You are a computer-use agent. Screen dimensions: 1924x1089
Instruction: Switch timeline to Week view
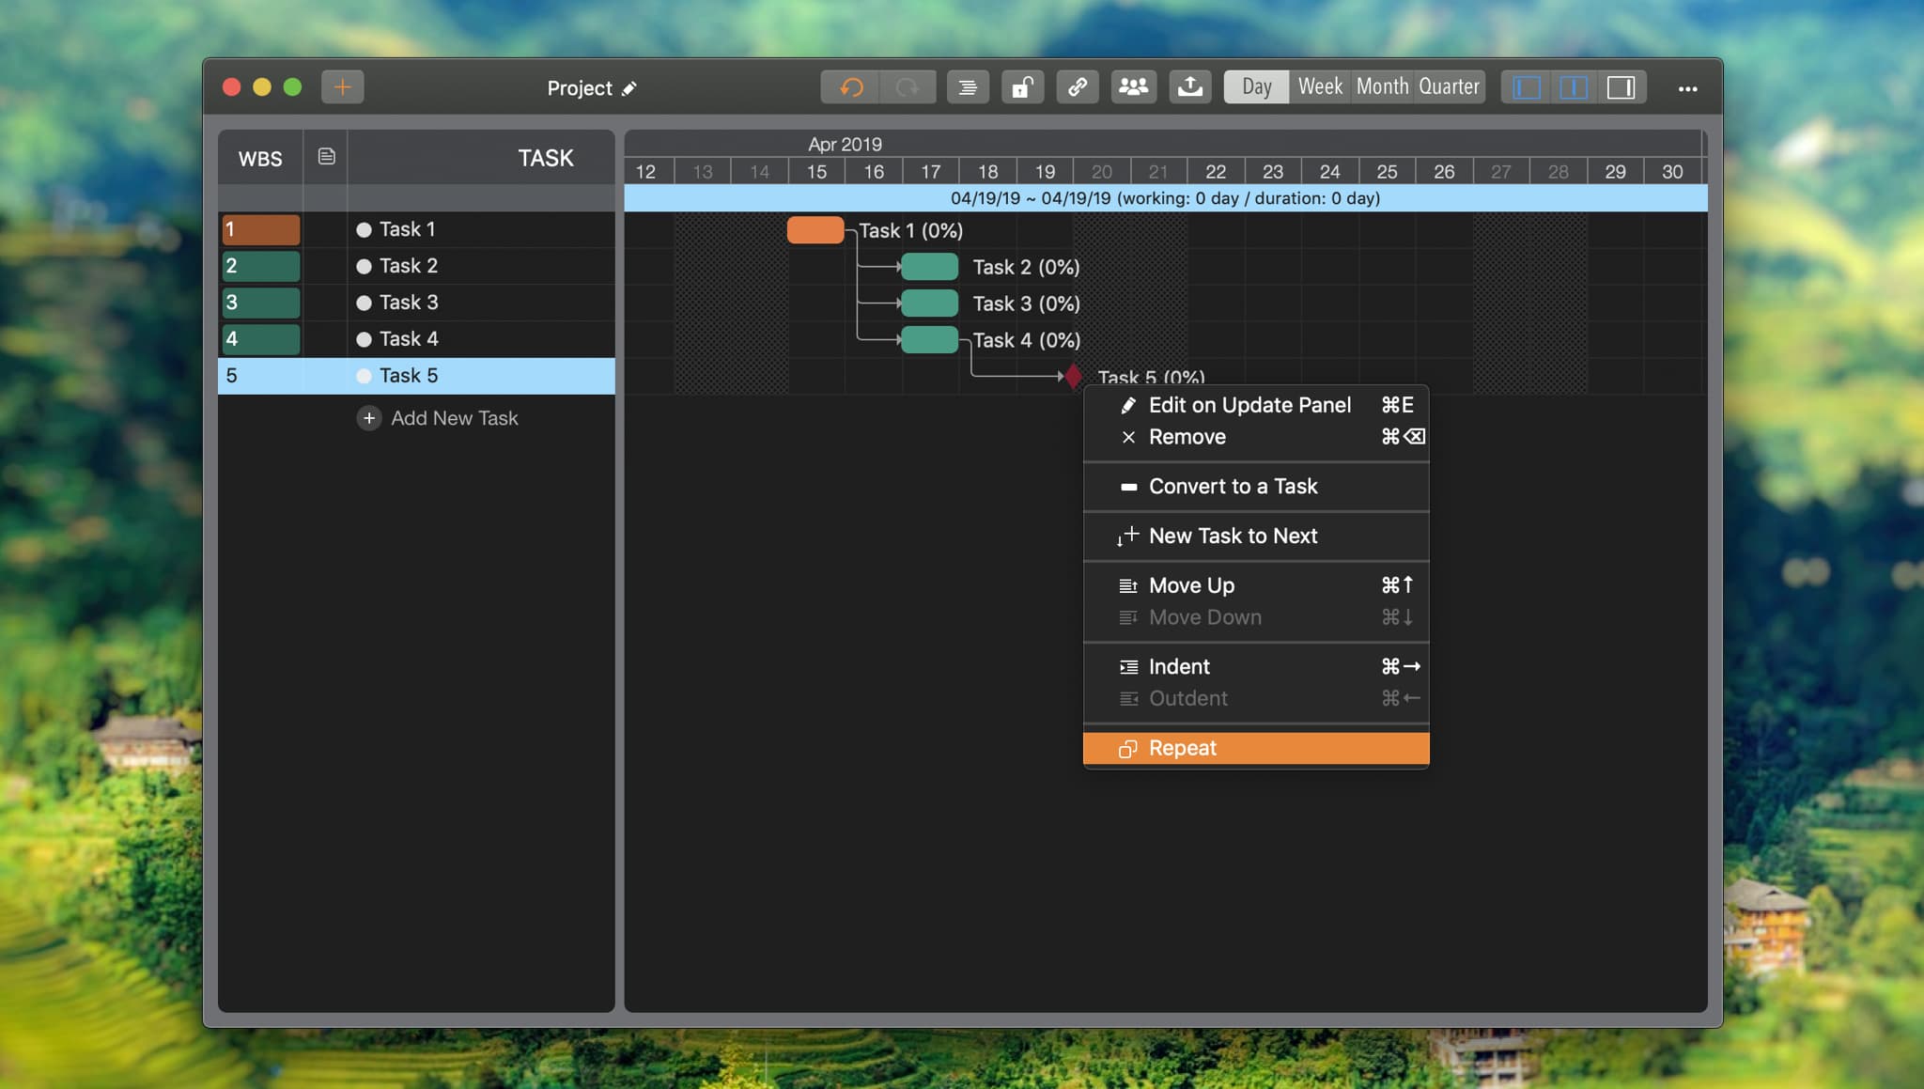[x=1320, y=86]
